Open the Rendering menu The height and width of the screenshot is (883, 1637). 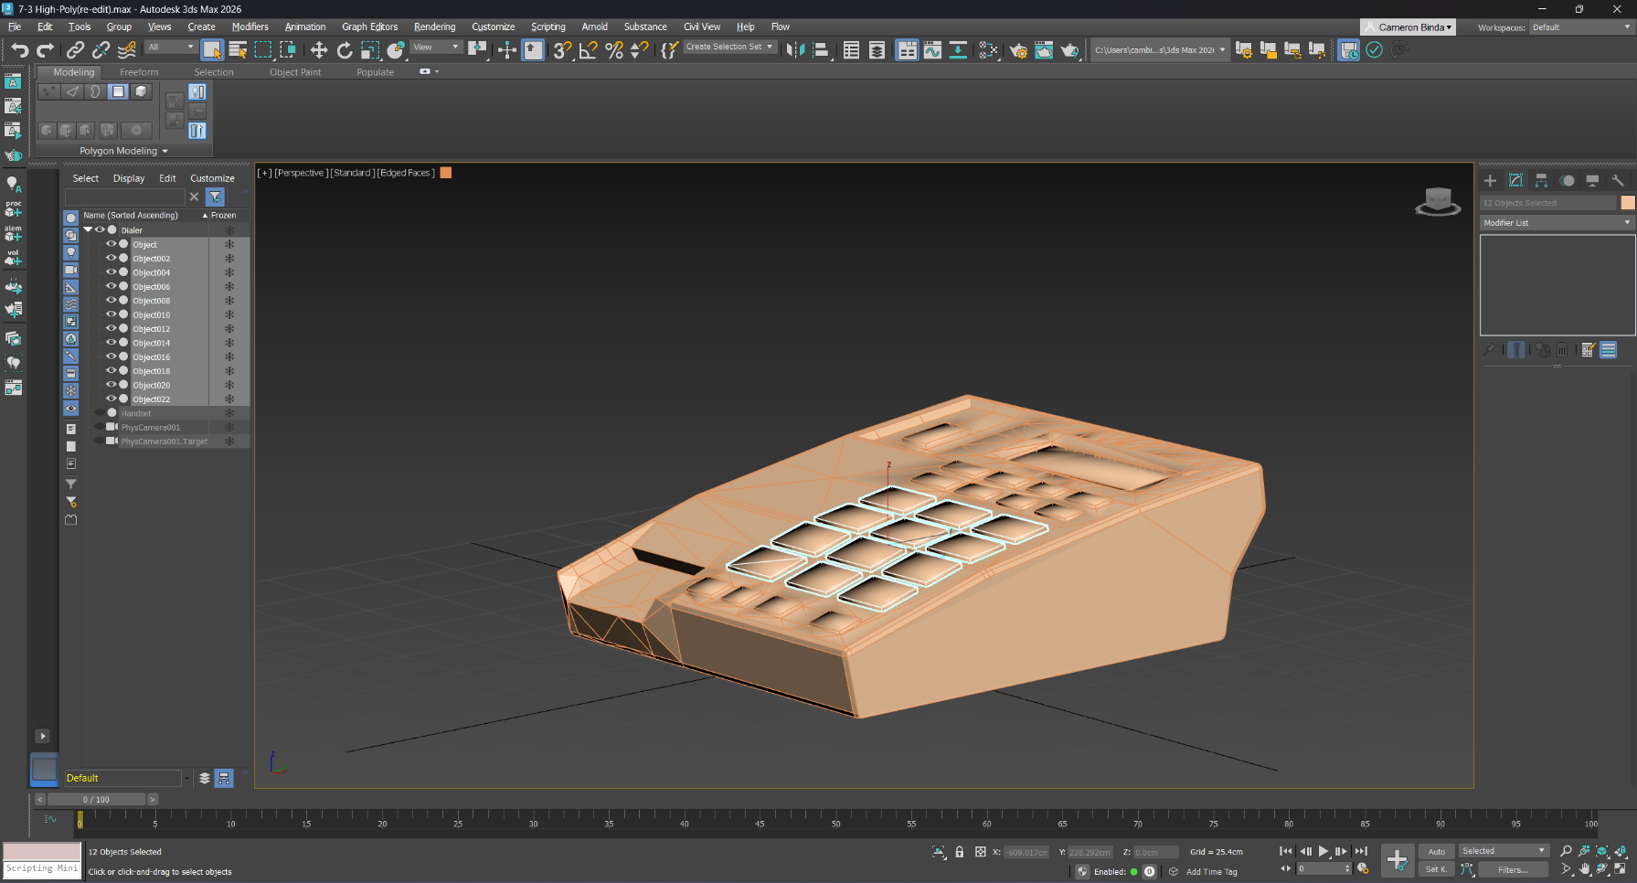click(434, 27)
